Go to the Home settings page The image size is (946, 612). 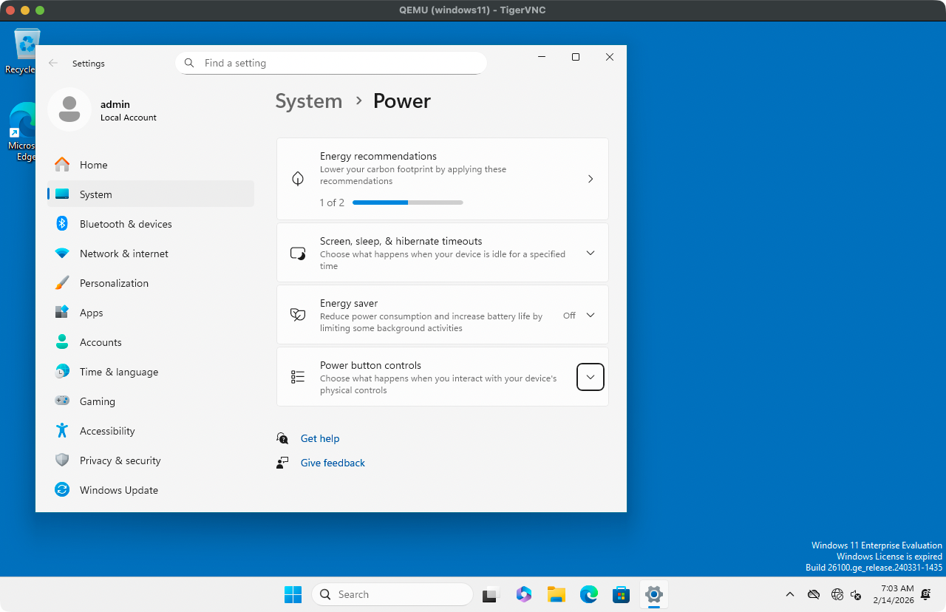coord(94,165)
